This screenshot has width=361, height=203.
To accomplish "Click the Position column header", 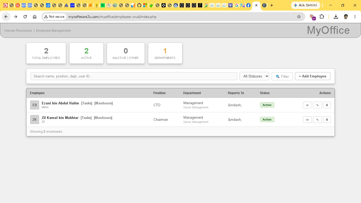I will [159, 93].
